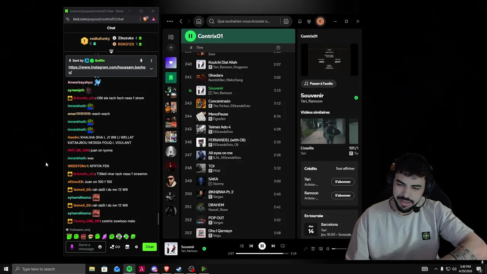The height and width of the screenshot is (274, 487).
Task: Skip to next track in Spotify
Action: click(273, 246)
